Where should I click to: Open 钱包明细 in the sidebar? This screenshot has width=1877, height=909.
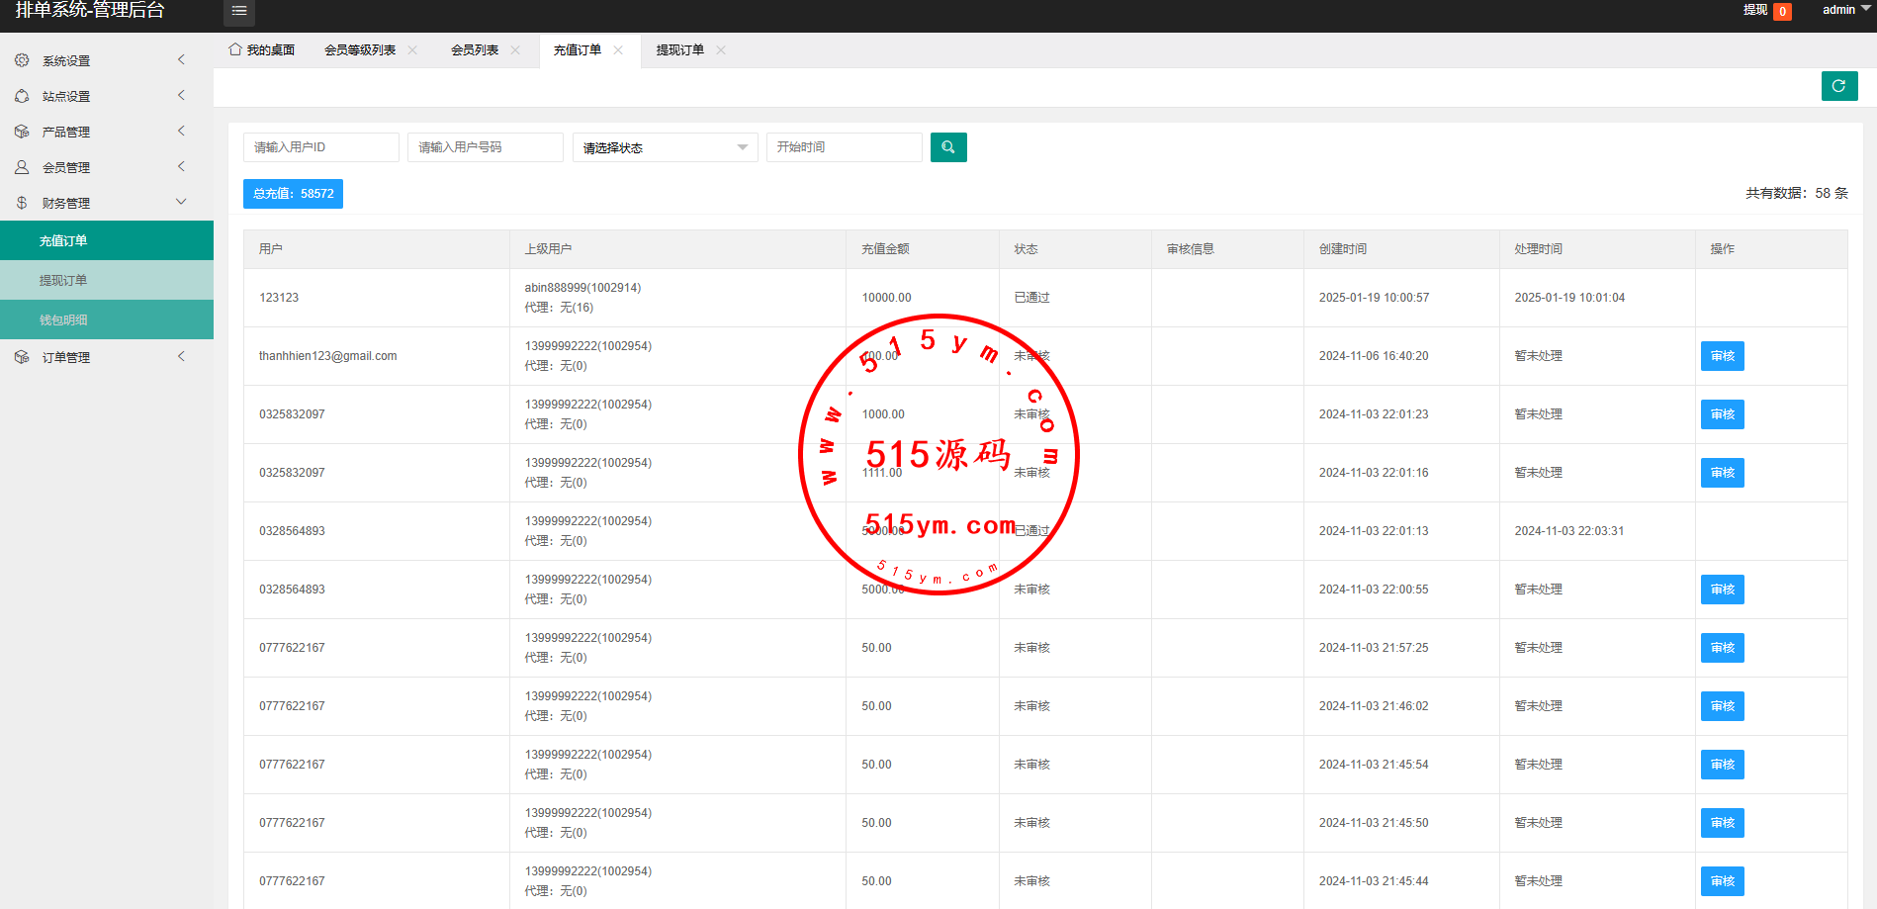63,319
